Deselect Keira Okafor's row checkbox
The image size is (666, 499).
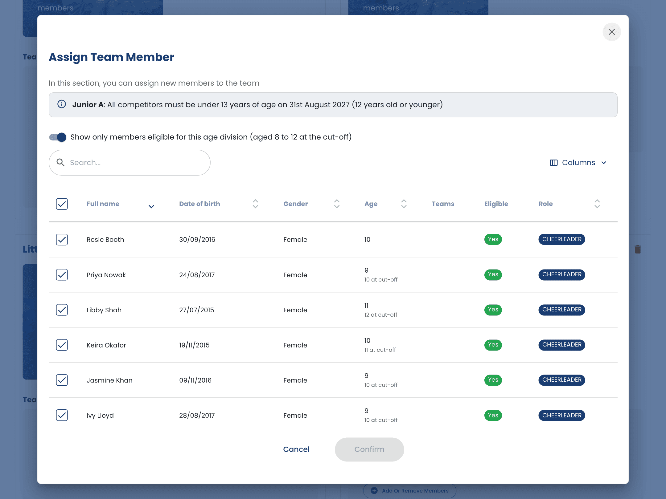(62, 345)
